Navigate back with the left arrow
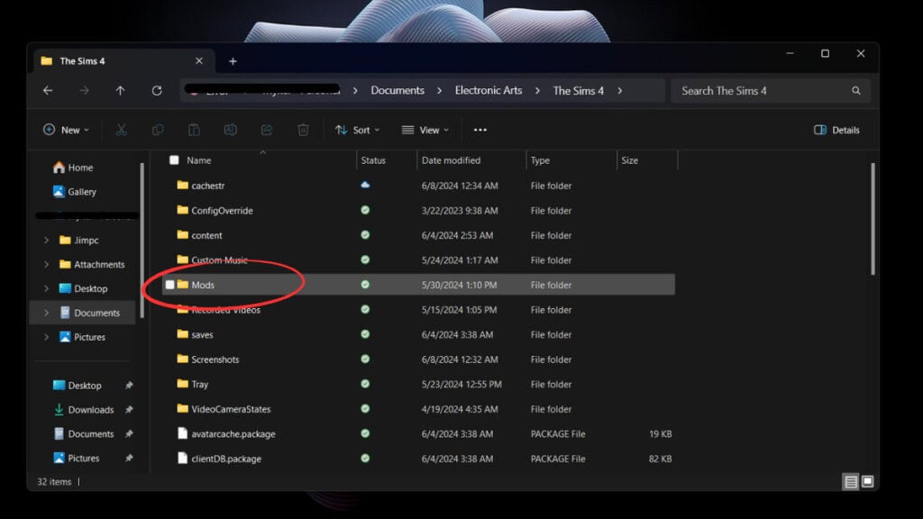This screenshot has height=519, width=923. [47, 90]
